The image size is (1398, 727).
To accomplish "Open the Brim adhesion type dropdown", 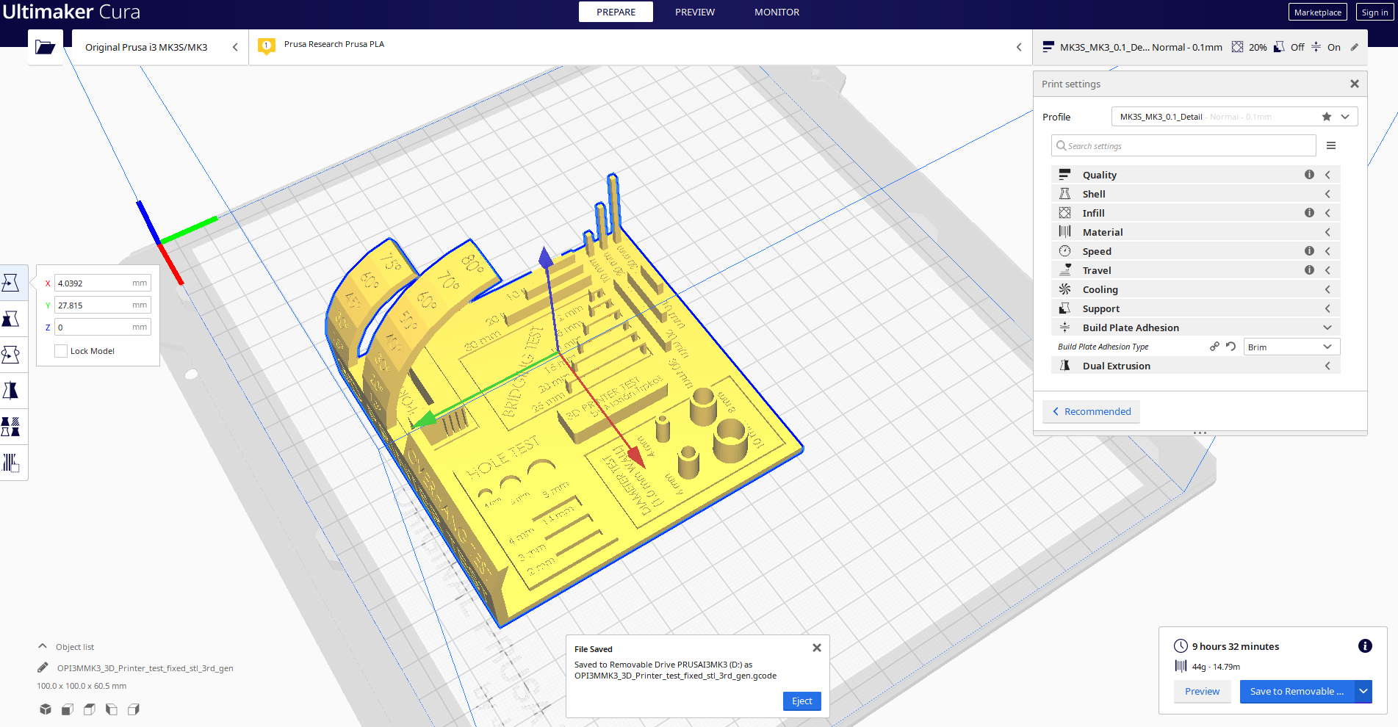I will click(1291, 347).
